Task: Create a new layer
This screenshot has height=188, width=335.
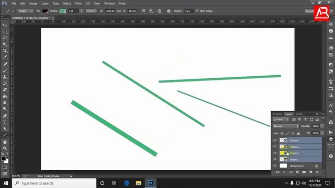Action: point(310,172)
